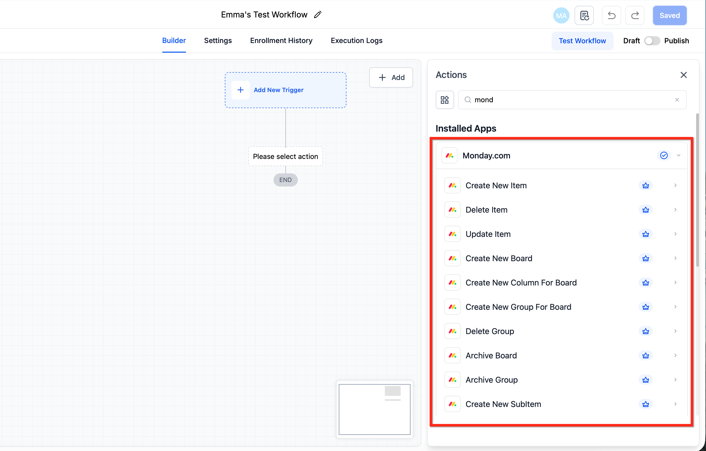Click the canvas minimap thumbnail
706x451 pixels.
coord(375,409)
